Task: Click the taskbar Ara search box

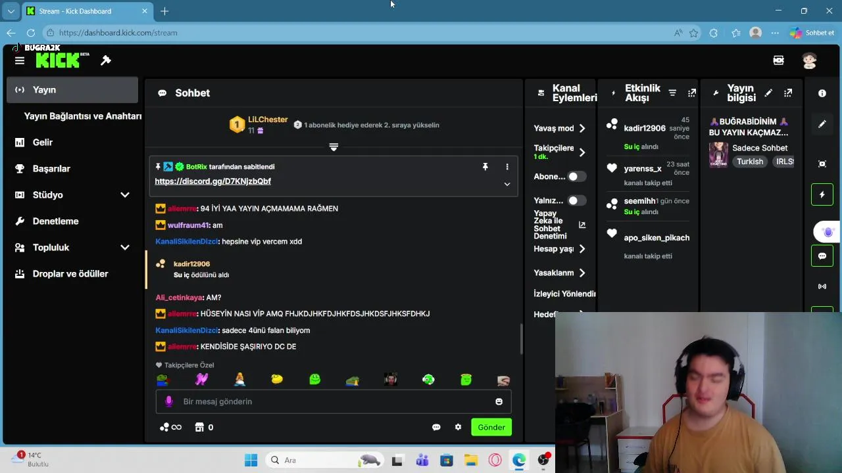Action: pyautogui.click(x=325, y=460)
